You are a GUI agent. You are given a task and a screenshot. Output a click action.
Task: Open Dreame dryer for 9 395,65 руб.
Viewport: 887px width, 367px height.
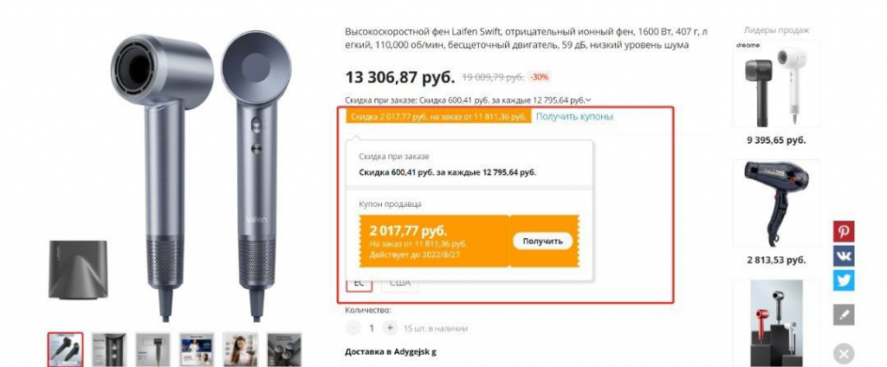776,84
